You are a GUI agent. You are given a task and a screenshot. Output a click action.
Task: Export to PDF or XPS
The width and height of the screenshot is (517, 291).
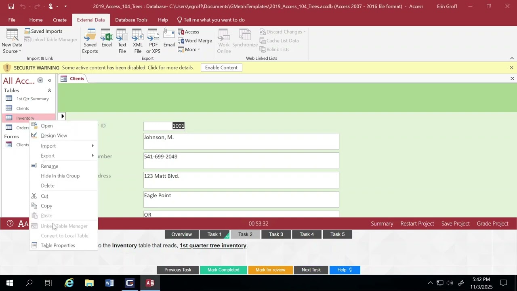153,42
